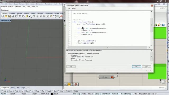Click the Zoom extents icon
Viewport: 169px width, 95px height.
click(48, 16)
